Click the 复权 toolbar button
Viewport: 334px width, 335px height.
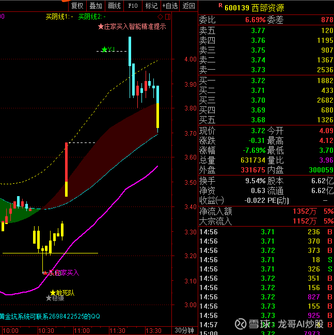[77, 6]
